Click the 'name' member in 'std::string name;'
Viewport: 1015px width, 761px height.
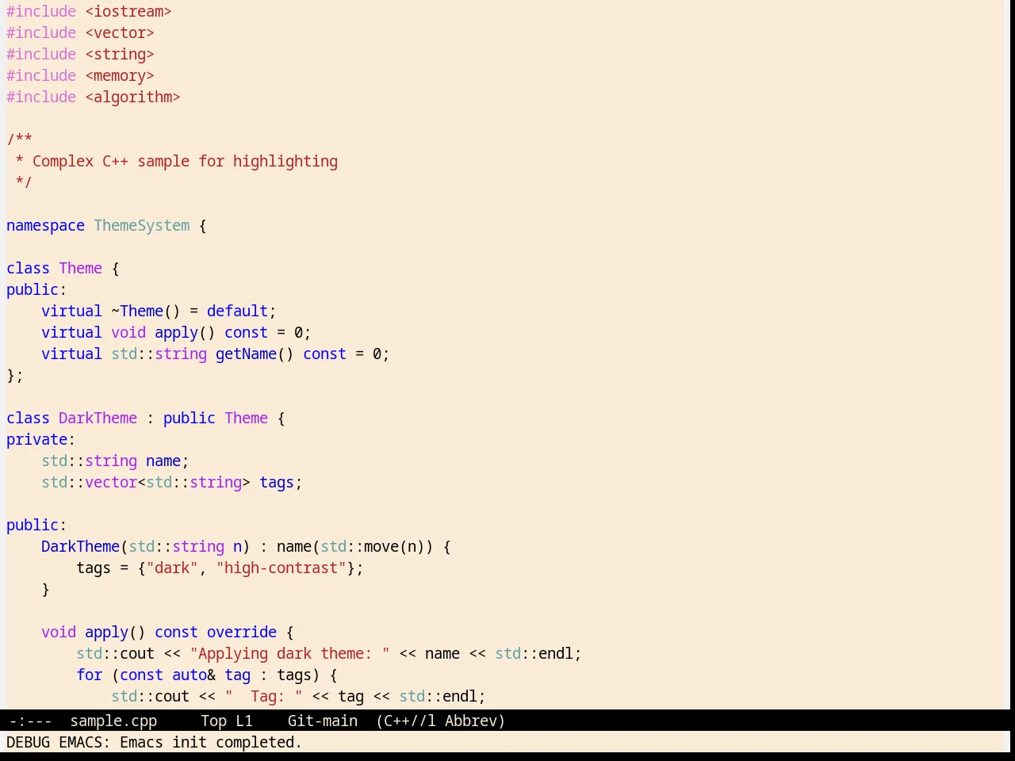coord(163,461)
